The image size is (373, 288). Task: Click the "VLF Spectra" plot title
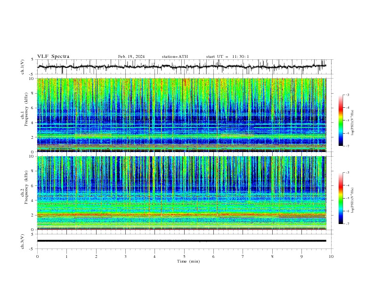pos(53,56)
